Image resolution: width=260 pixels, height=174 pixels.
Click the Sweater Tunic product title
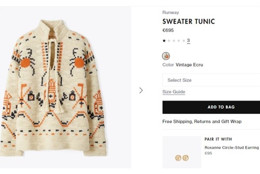[188, 22]
